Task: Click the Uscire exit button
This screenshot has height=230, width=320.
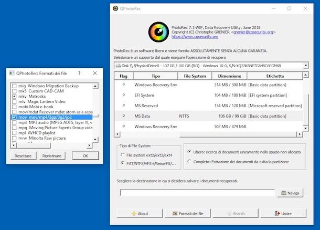Action: tap(283, 213)
